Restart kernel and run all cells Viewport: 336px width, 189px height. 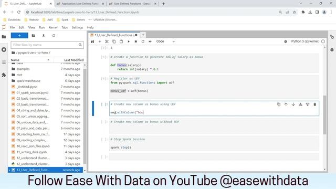point(150,41)
